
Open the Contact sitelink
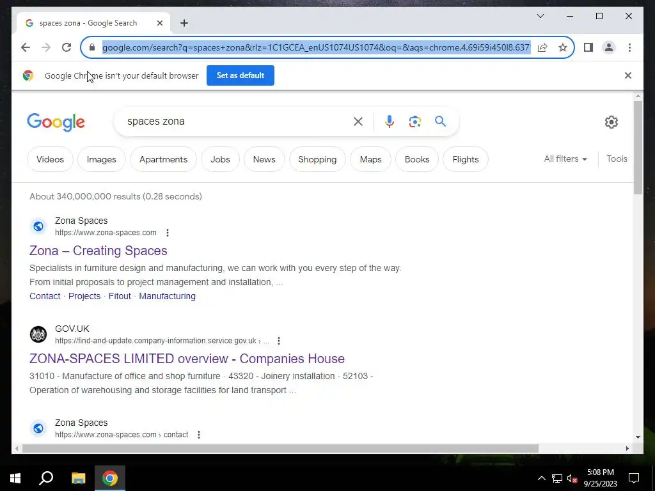(x=45, y=296)
